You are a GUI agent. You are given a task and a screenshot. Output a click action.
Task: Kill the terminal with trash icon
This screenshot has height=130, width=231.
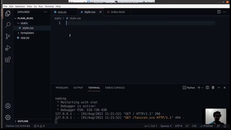213,87
